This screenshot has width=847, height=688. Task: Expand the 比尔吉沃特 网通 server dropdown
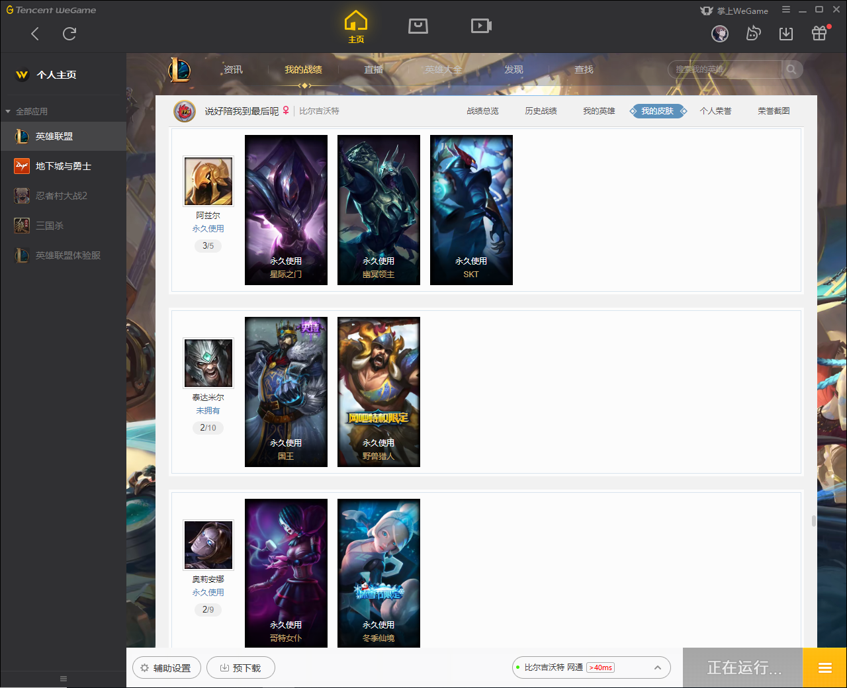[592, 667]
